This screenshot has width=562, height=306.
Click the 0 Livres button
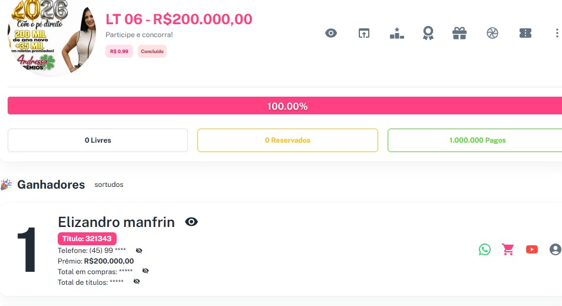(98, 140)
